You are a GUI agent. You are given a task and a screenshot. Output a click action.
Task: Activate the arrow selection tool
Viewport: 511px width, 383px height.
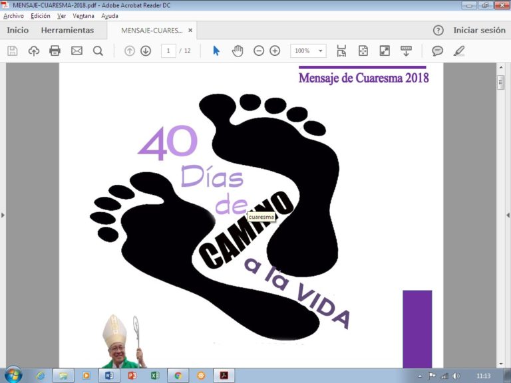[216, 51]
